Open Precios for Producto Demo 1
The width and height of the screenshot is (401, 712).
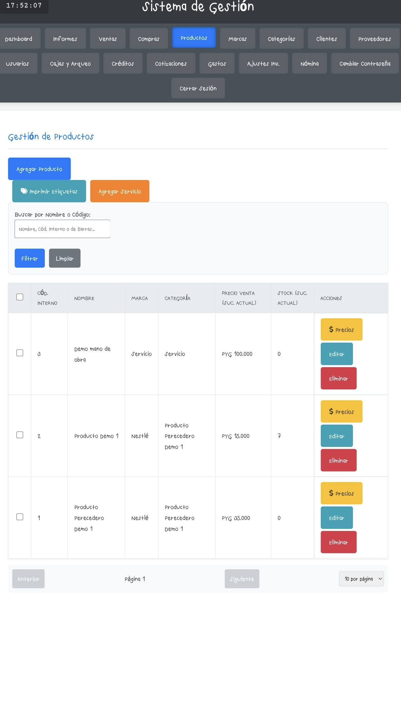click(x=341, y=412)
